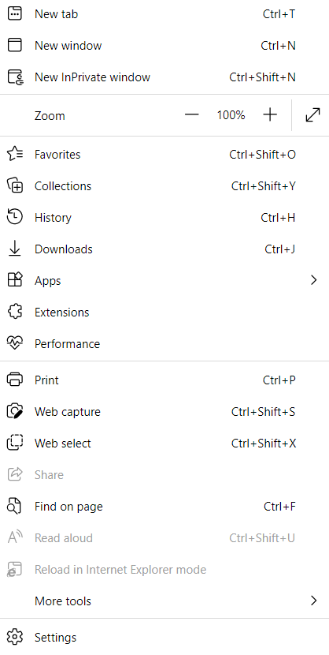The width and height of the screenshot is (329, 655).
Task: Select the Web select option
Action: [x=164, y=444]
